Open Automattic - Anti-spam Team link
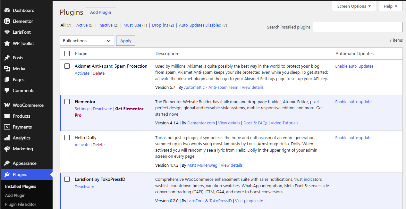 coord(211,87)
